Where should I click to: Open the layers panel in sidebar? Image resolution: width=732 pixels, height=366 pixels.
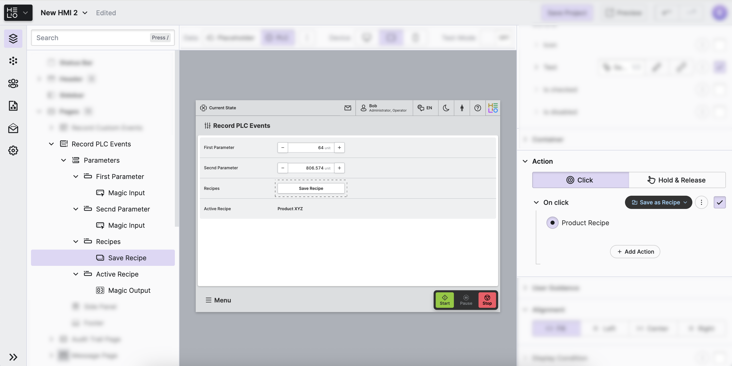[x=13, y=38]
